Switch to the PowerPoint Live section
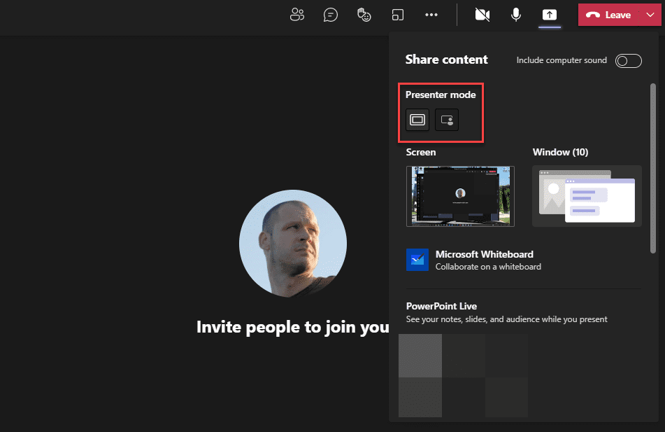 pyautogui.click(x=440, y=306)
